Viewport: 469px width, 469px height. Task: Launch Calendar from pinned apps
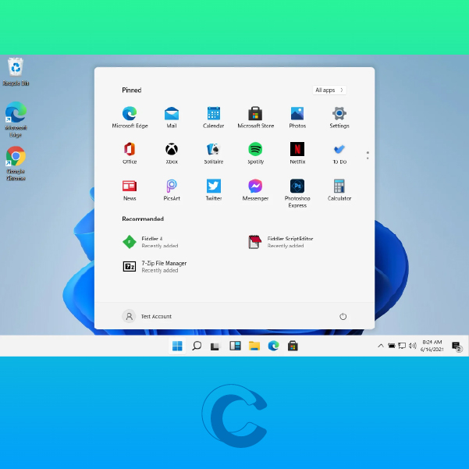point(214,117)
